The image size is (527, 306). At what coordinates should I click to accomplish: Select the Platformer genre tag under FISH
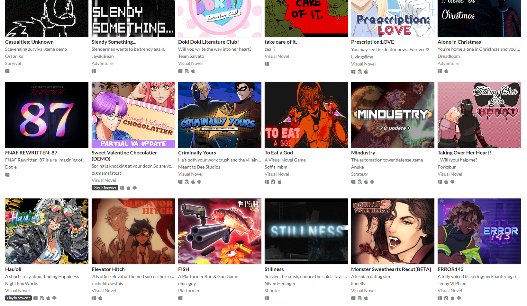[x=189, y=291]
